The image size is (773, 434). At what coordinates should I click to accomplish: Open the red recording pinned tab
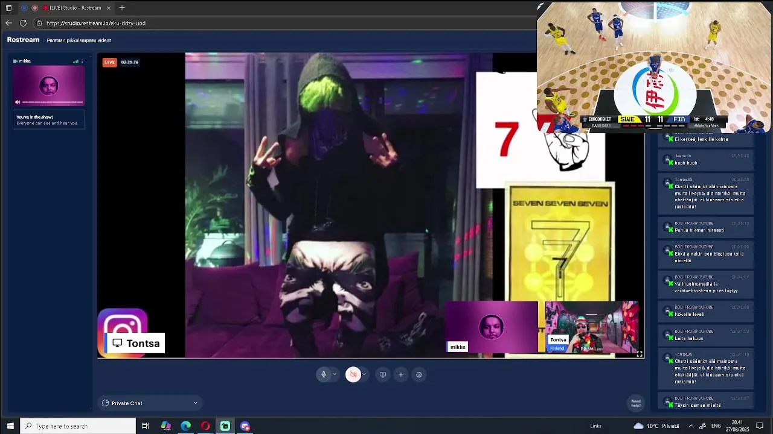(x=35, y=8)
